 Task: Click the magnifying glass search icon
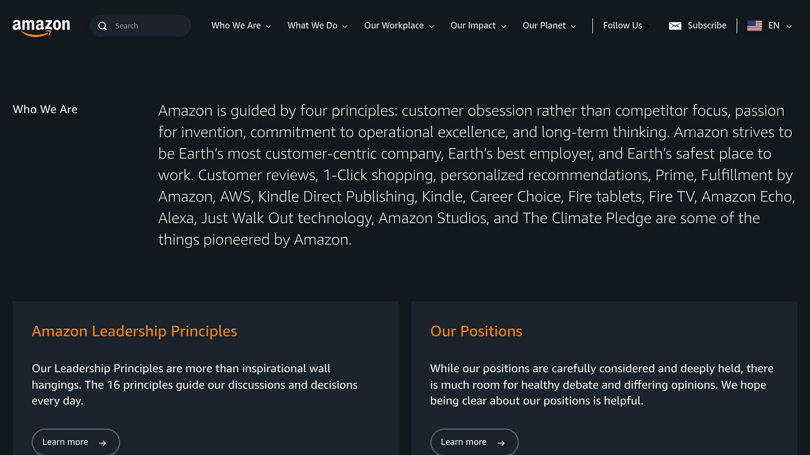click(103, 25)
